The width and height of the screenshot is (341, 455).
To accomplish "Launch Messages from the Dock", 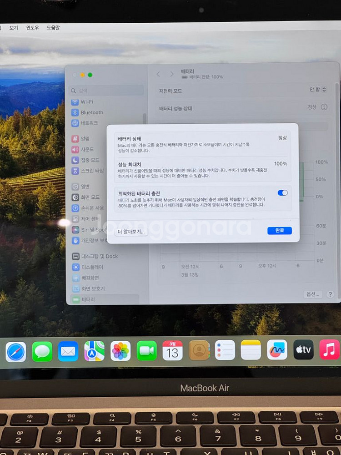I will click(x=42, y=351).
